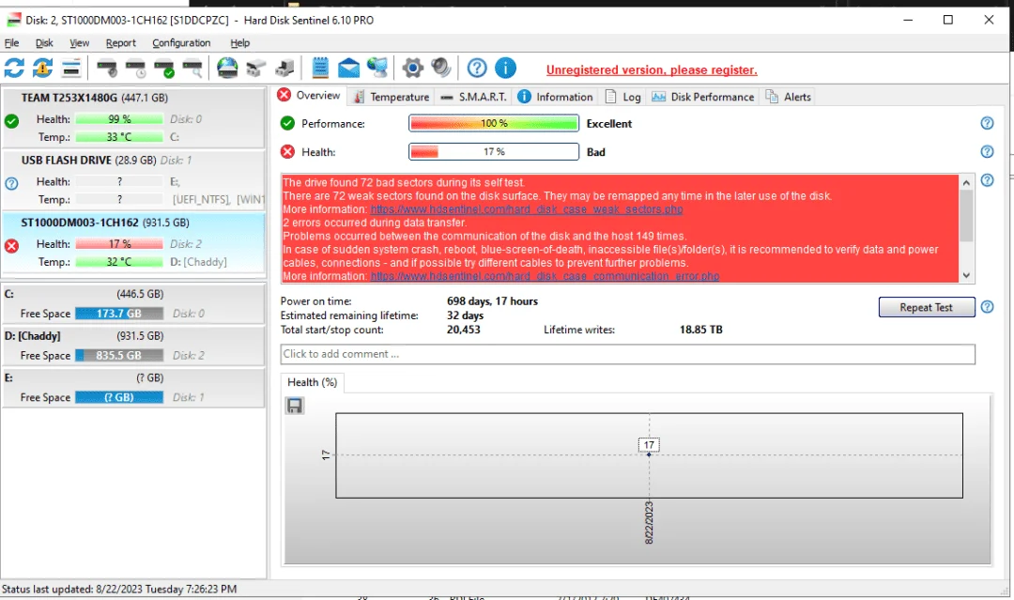
Task: Click the speaker sound icon
Action: pos(441,68)
